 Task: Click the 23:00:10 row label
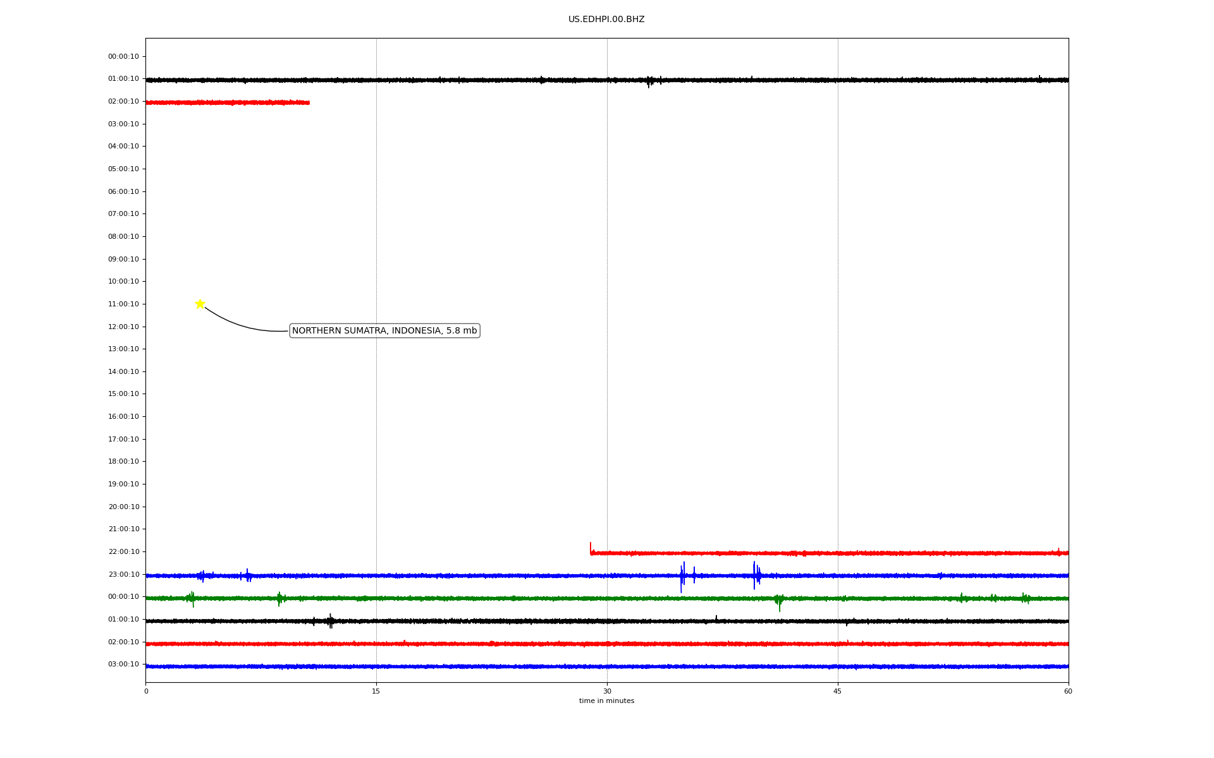(x=123, y=575)
